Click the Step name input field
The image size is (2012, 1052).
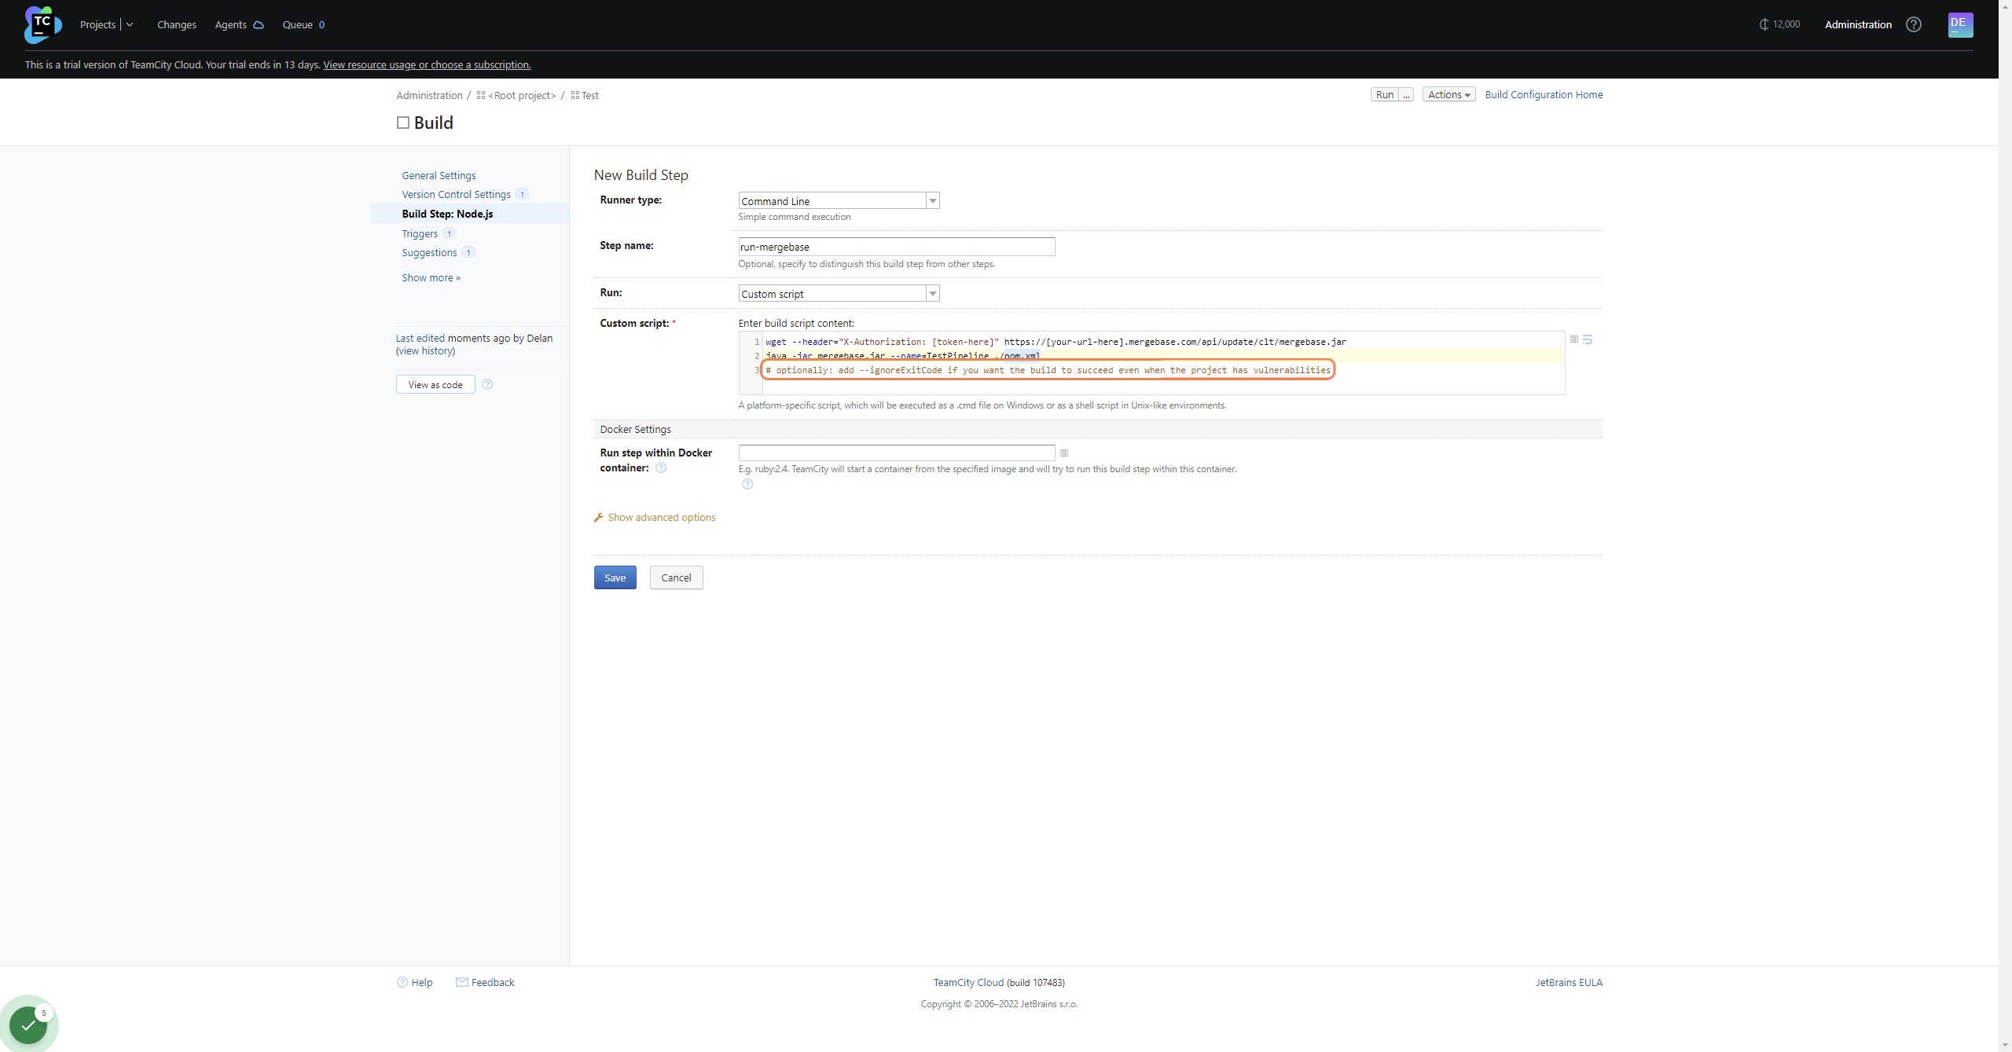pyautogui.click(x=897, y=247)
